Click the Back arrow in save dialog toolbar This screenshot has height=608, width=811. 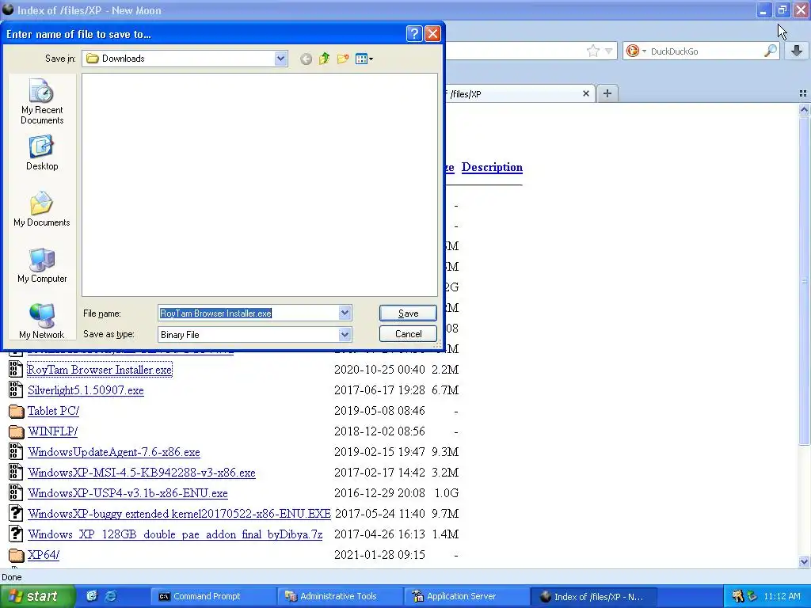pos(306,59)
